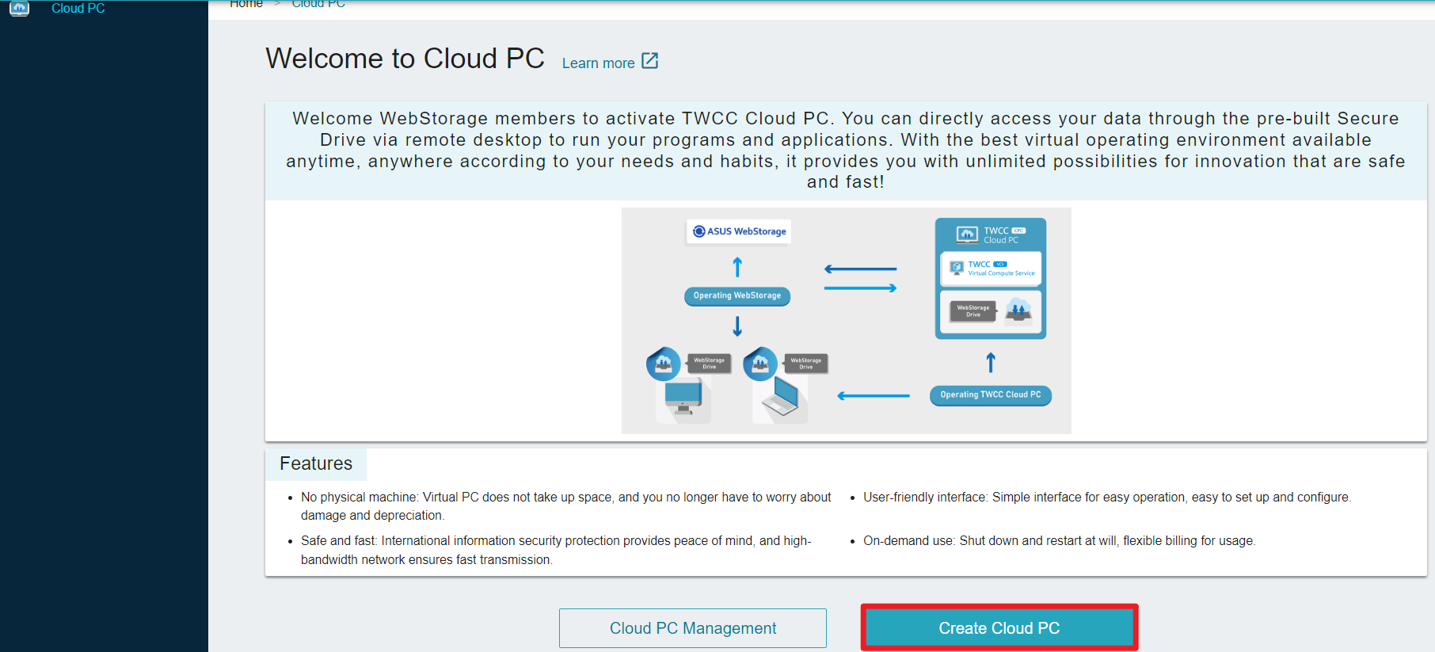Open the Learn more link
The height and width of the screenshot is (652, 1435).
click(599, 63)
